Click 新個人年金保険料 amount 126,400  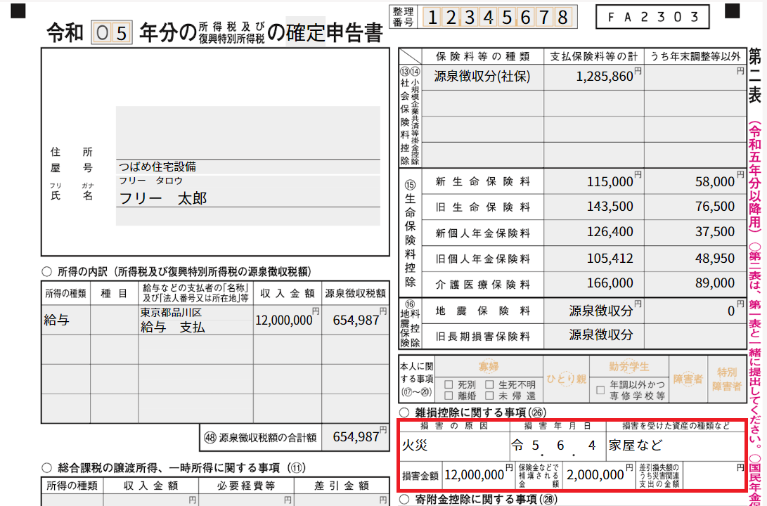pos(594,232)
